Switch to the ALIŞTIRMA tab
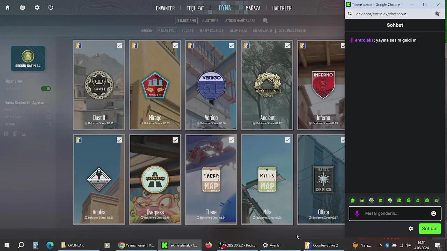Viewport: 447px width, 251px height. [210, 21]
